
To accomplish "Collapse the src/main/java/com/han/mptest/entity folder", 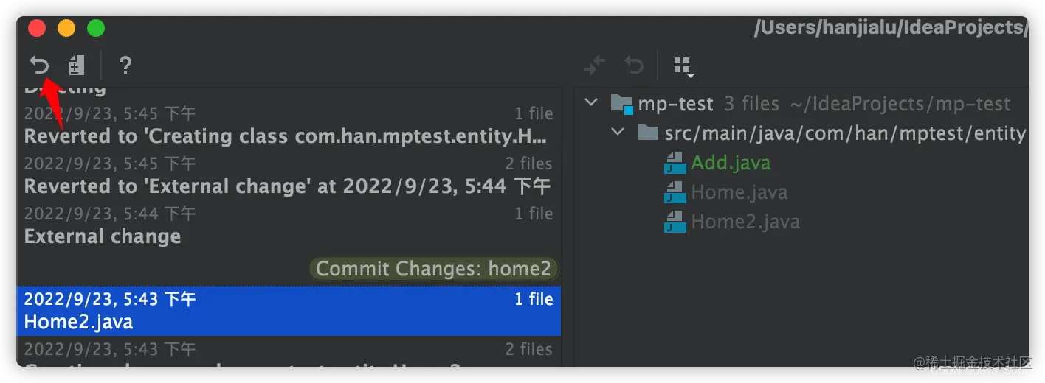I will (x=618, y=133).
